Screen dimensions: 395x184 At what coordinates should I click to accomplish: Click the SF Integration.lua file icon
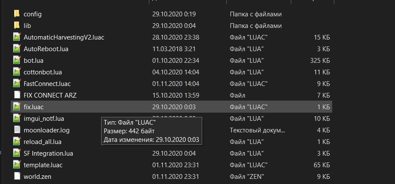(17, 153)
